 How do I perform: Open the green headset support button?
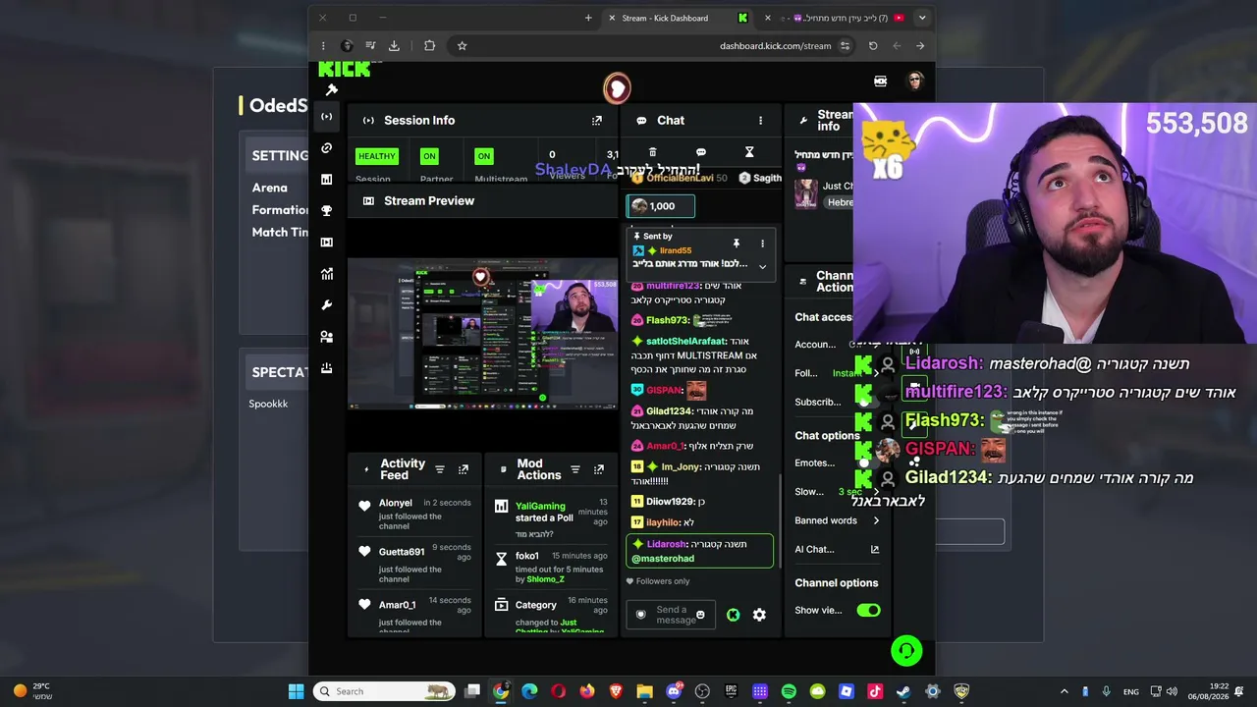pyautogui.click(x=906, y=650)
